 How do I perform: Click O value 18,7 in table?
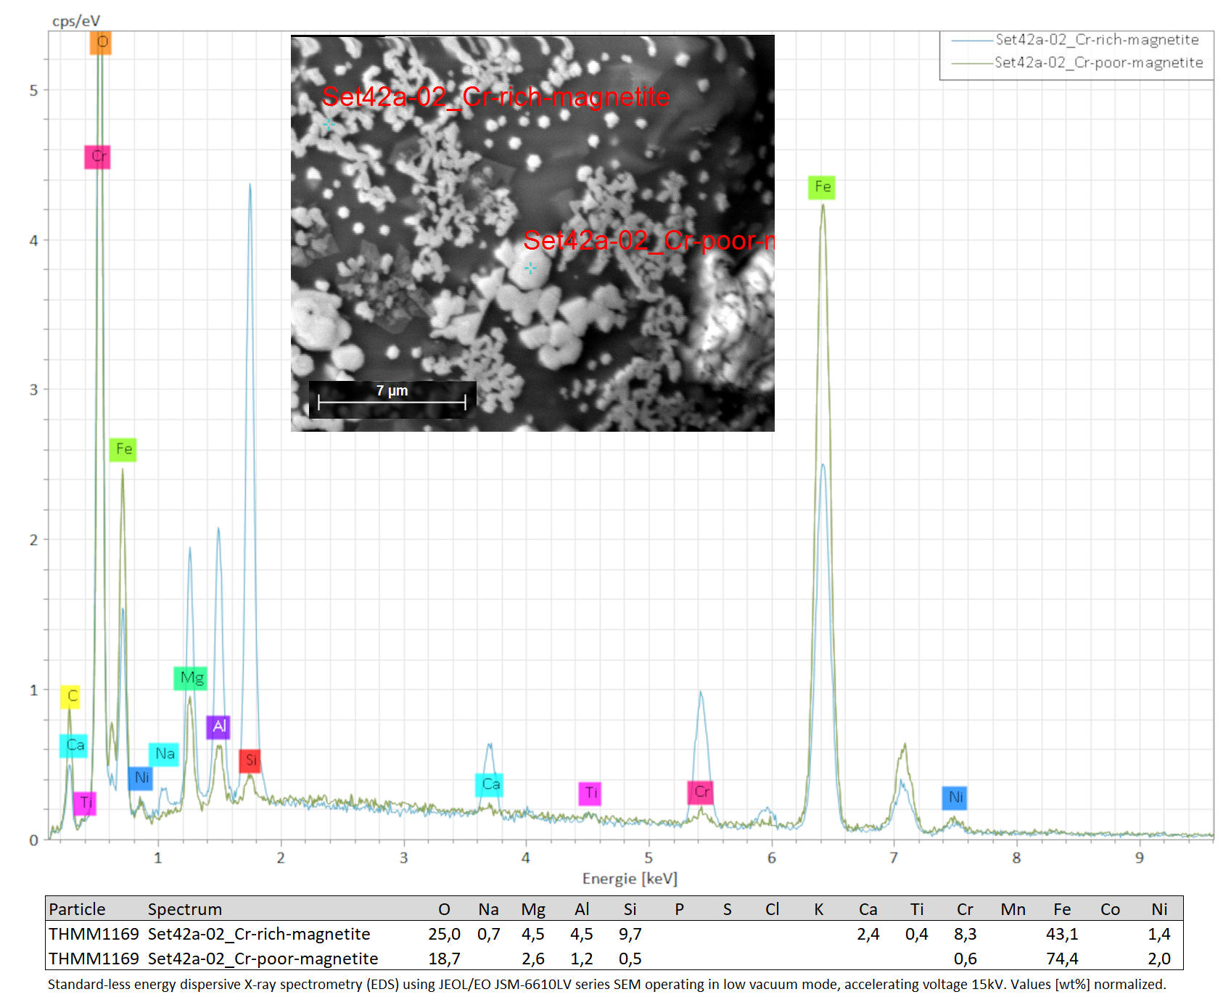tap(444, 959)
